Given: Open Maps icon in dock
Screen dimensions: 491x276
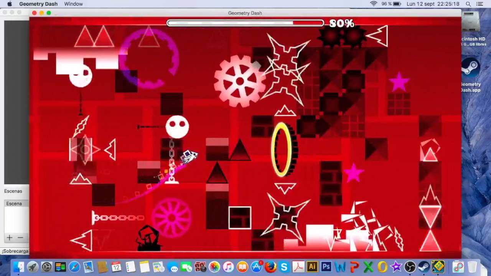Looking at the screenshot, I should point(158,267).
